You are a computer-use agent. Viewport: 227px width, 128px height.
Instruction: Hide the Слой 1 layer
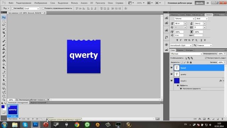(x=172, y=81)
